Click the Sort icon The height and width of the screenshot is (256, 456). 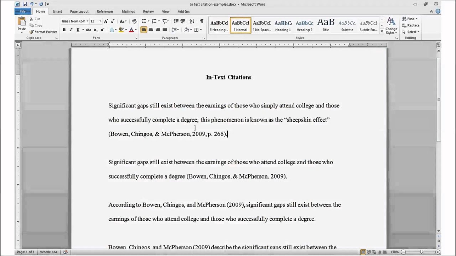click(192, 21)
